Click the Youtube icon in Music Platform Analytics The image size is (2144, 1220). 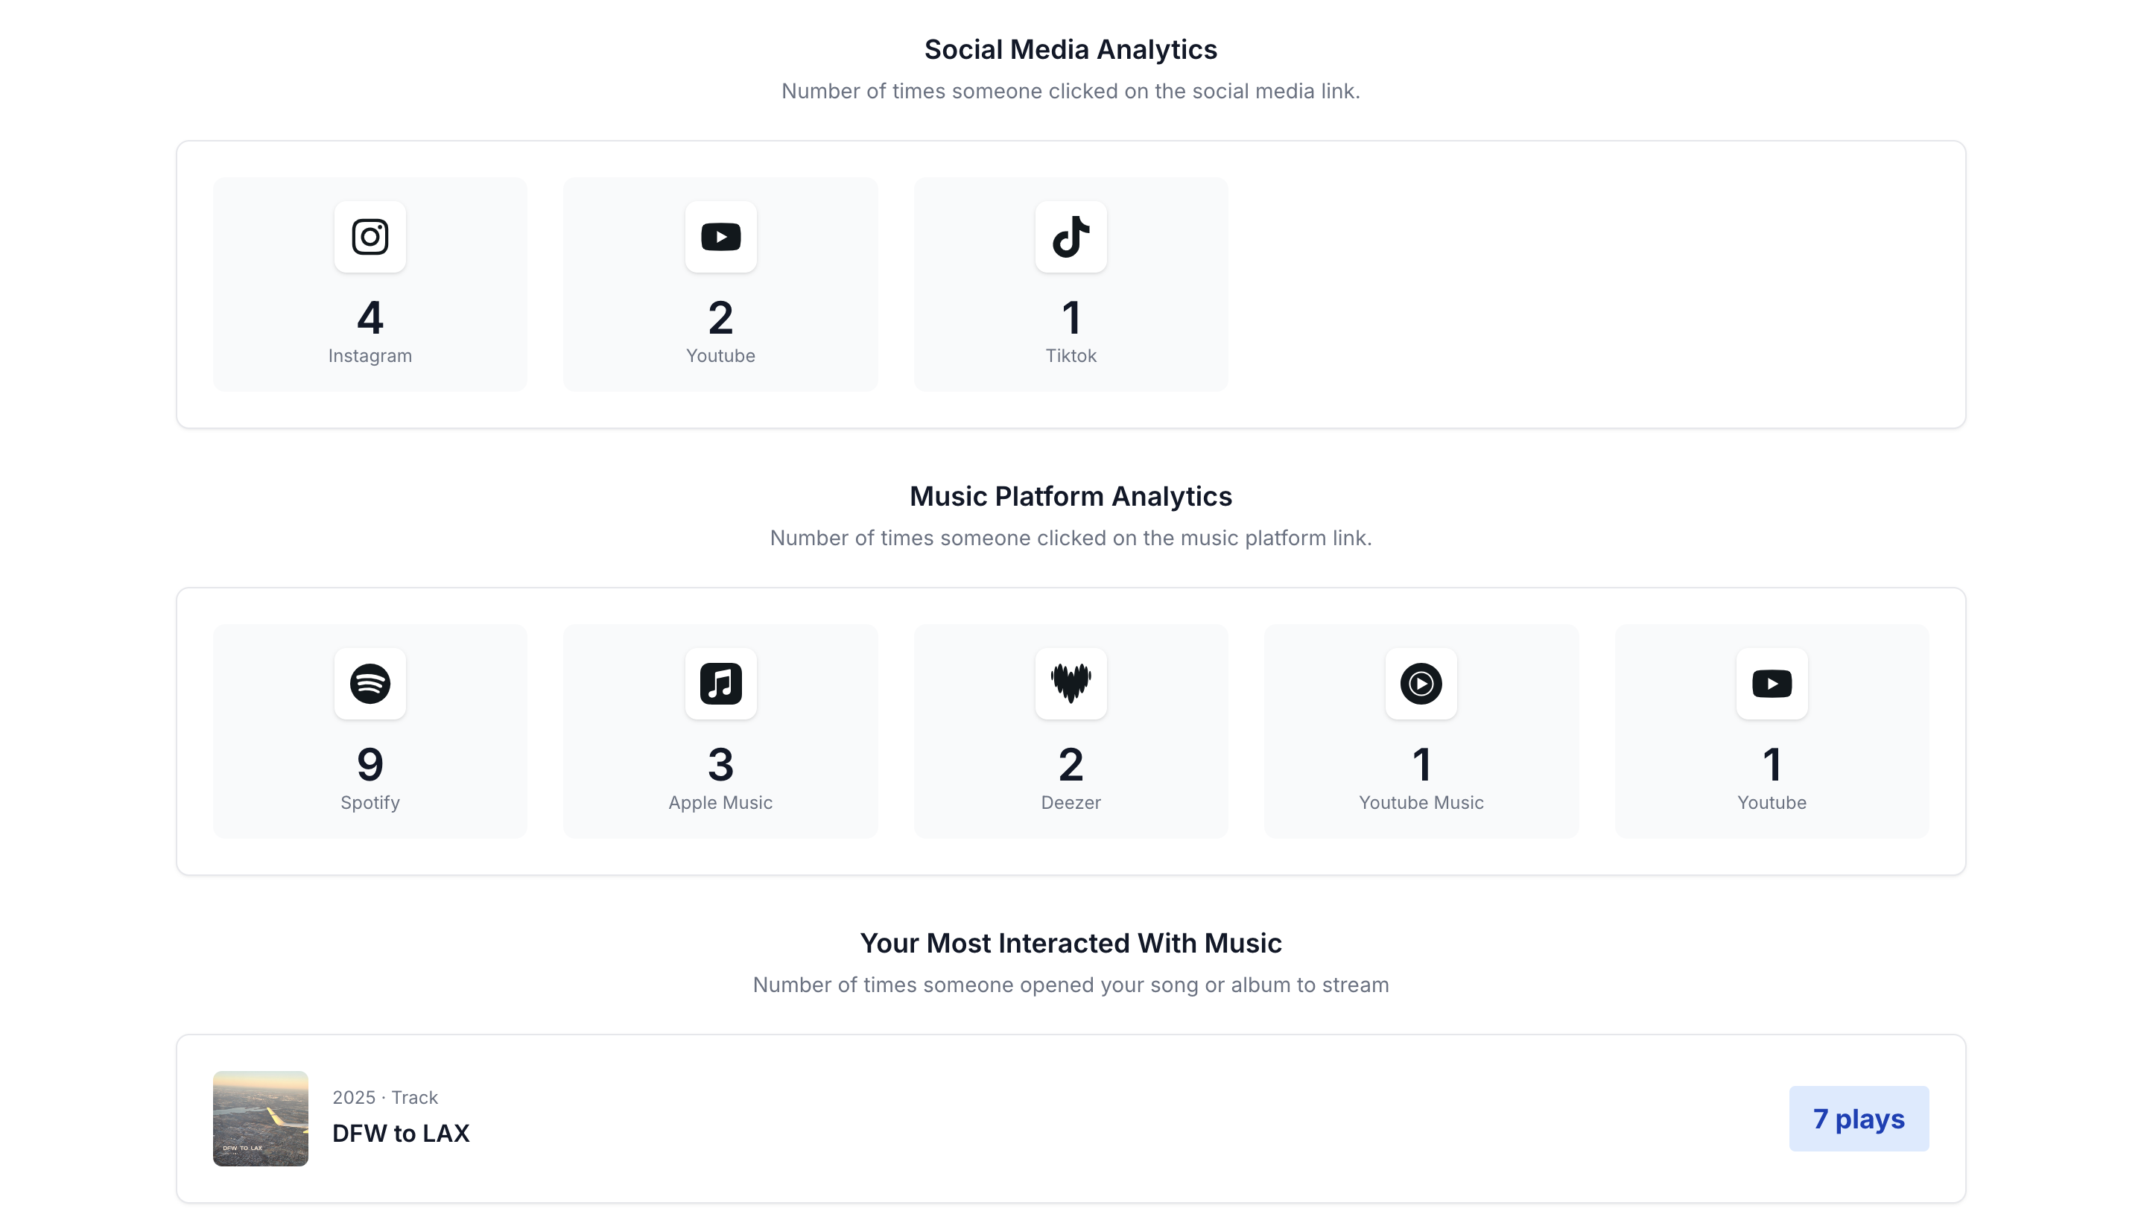[x=1772, y=684]
